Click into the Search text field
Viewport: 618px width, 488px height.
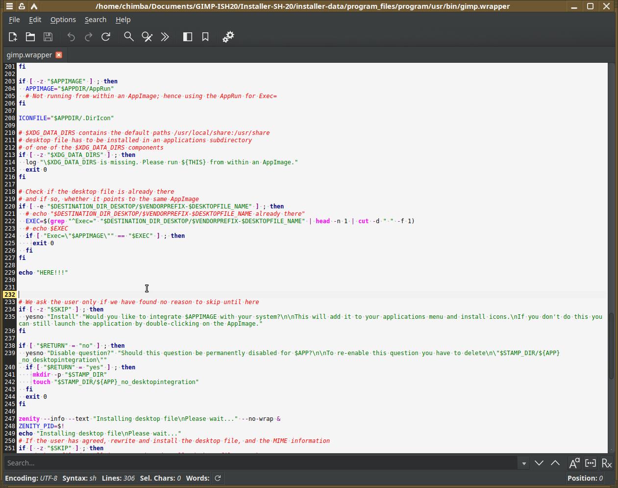tap(260, 463)
